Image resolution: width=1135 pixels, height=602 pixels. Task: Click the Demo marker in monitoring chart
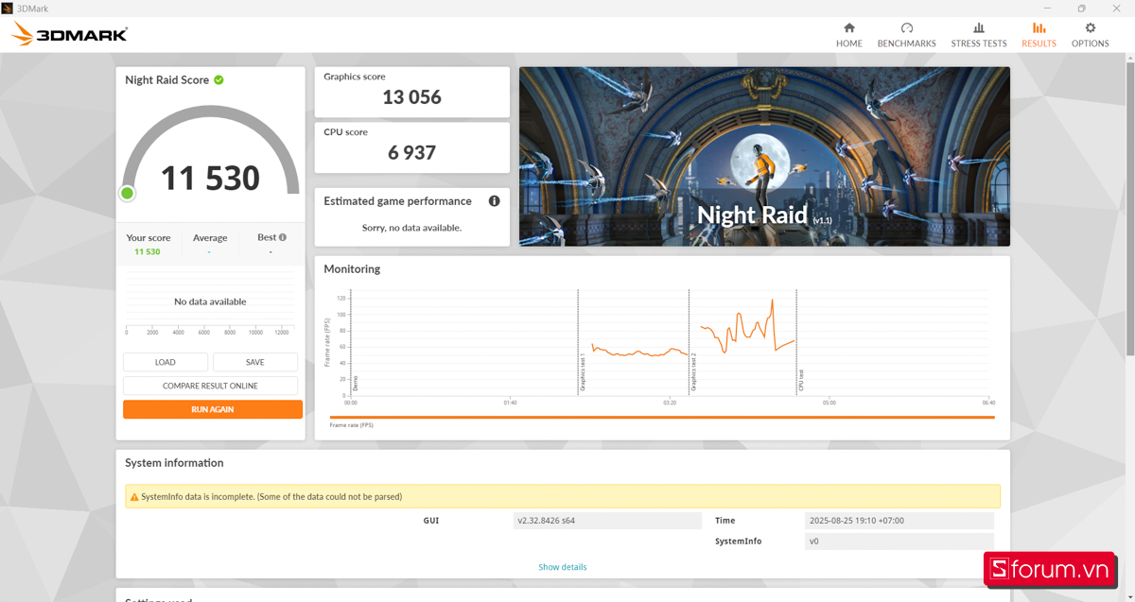coord(355,383)
